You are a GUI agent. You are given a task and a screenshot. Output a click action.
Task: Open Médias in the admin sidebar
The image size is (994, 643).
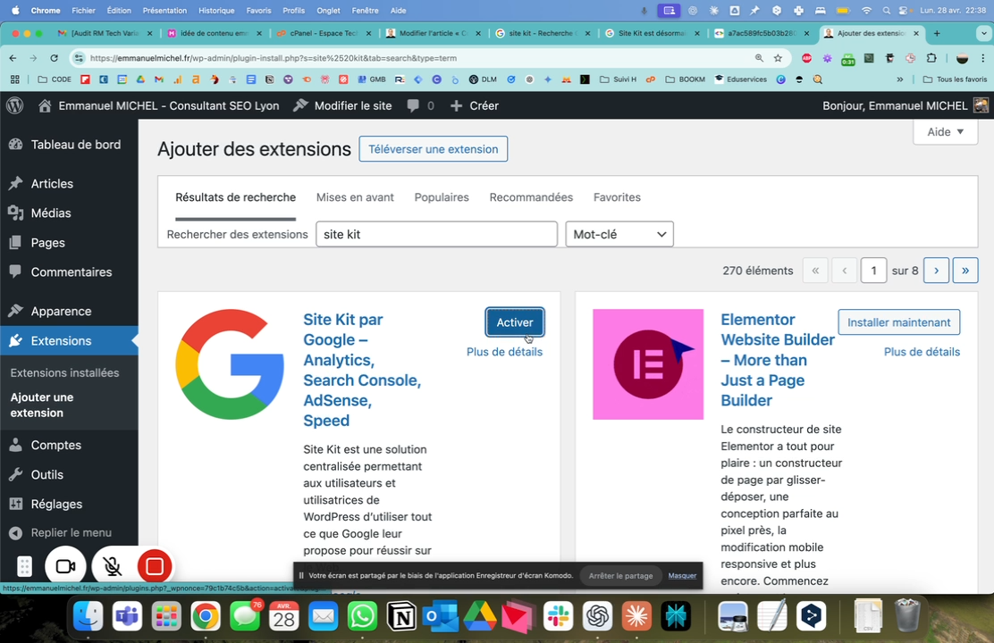click(69, 213)
